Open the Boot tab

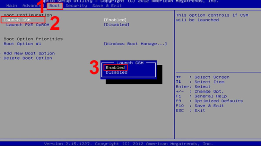coord(54,6)
